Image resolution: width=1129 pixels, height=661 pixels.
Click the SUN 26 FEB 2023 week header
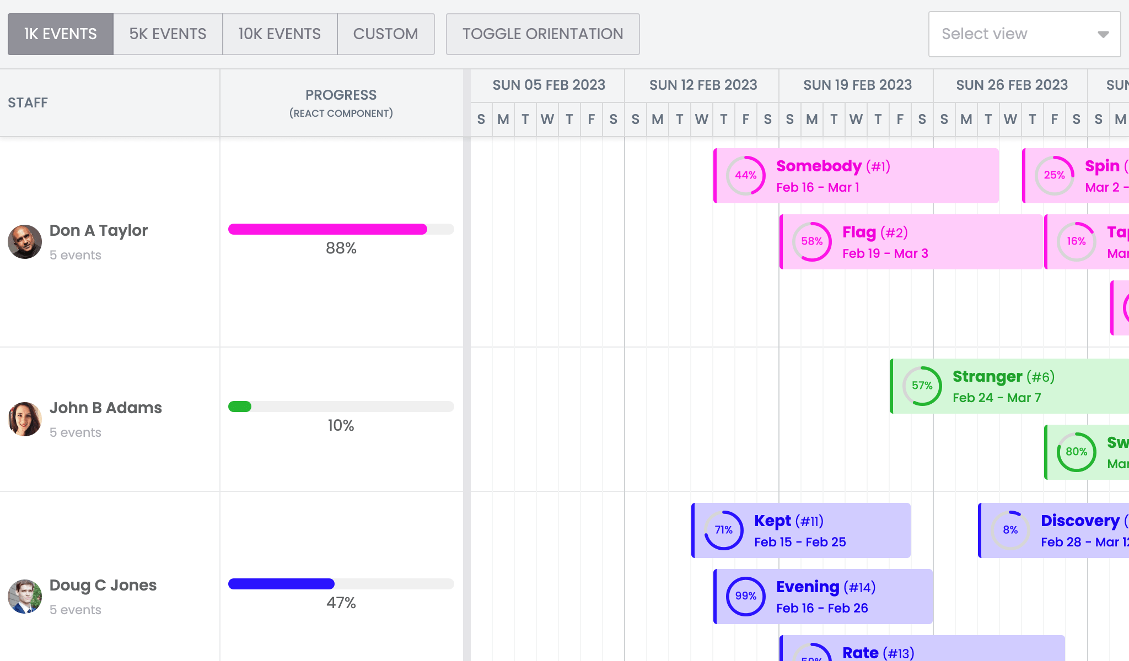(1012, 85)
